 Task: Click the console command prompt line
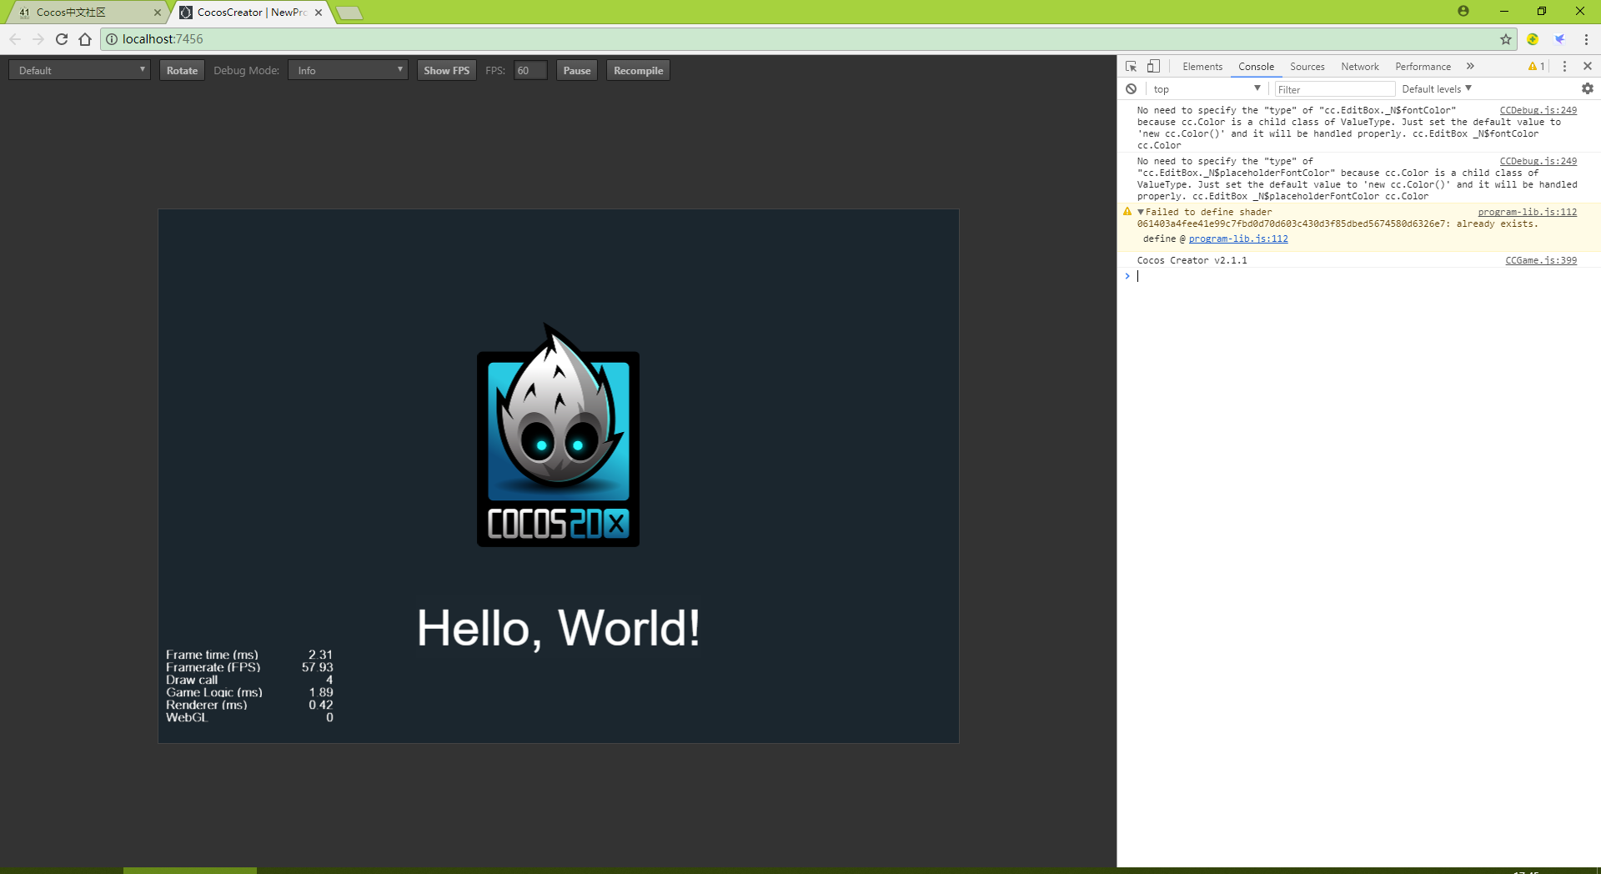1359,276
